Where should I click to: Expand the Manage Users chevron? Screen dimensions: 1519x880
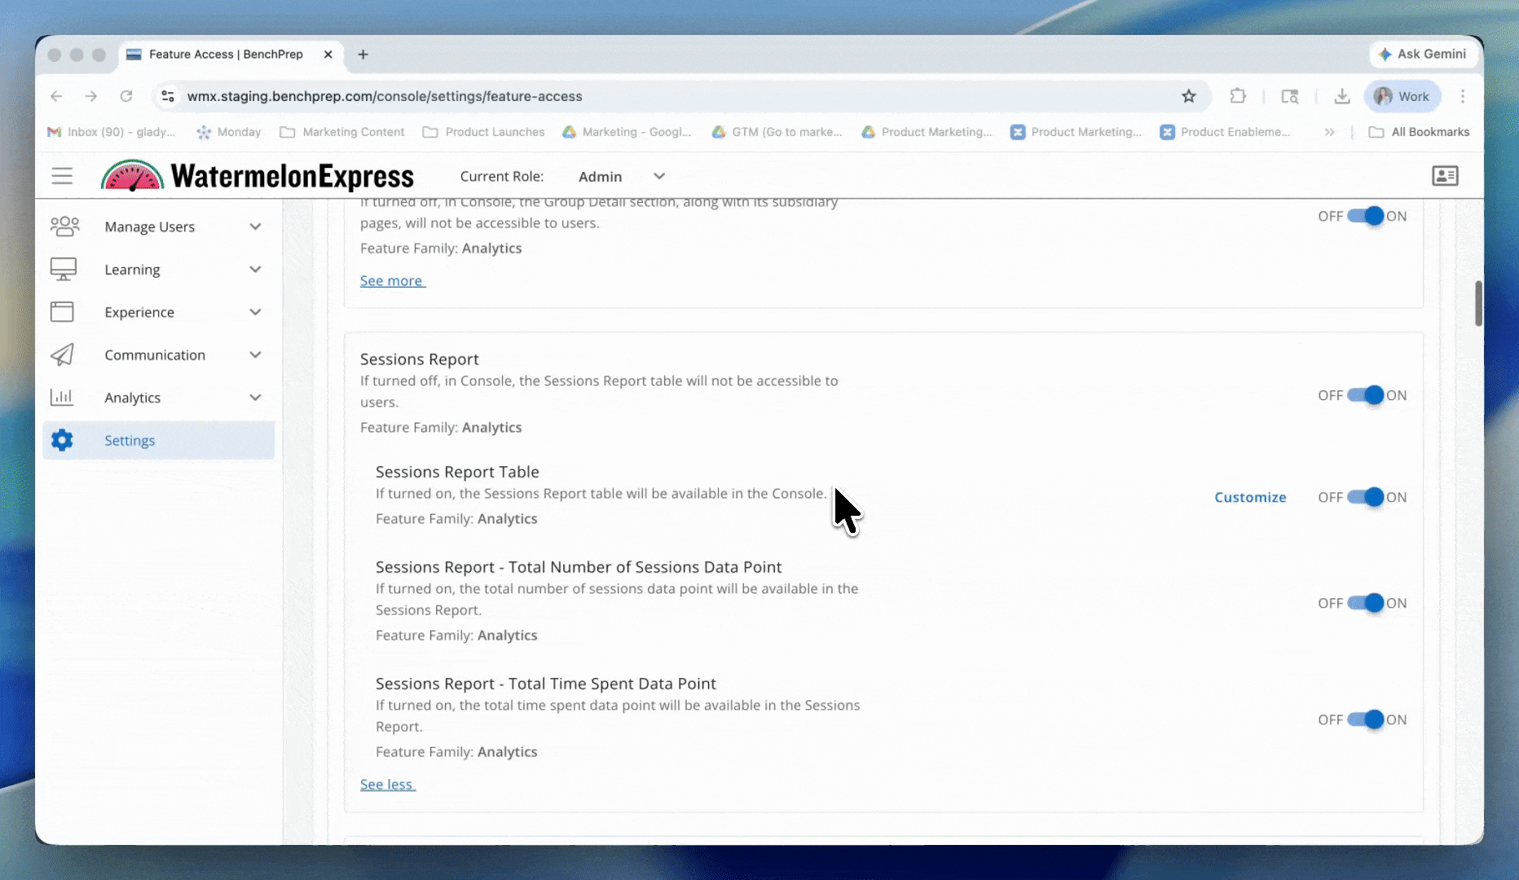(x=255, y=227)
